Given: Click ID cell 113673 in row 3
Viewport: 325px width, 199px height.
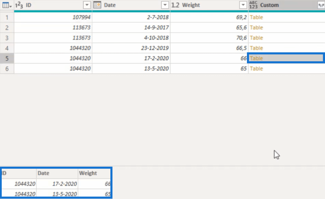Looking at the screenshot, I should (53, 38).
